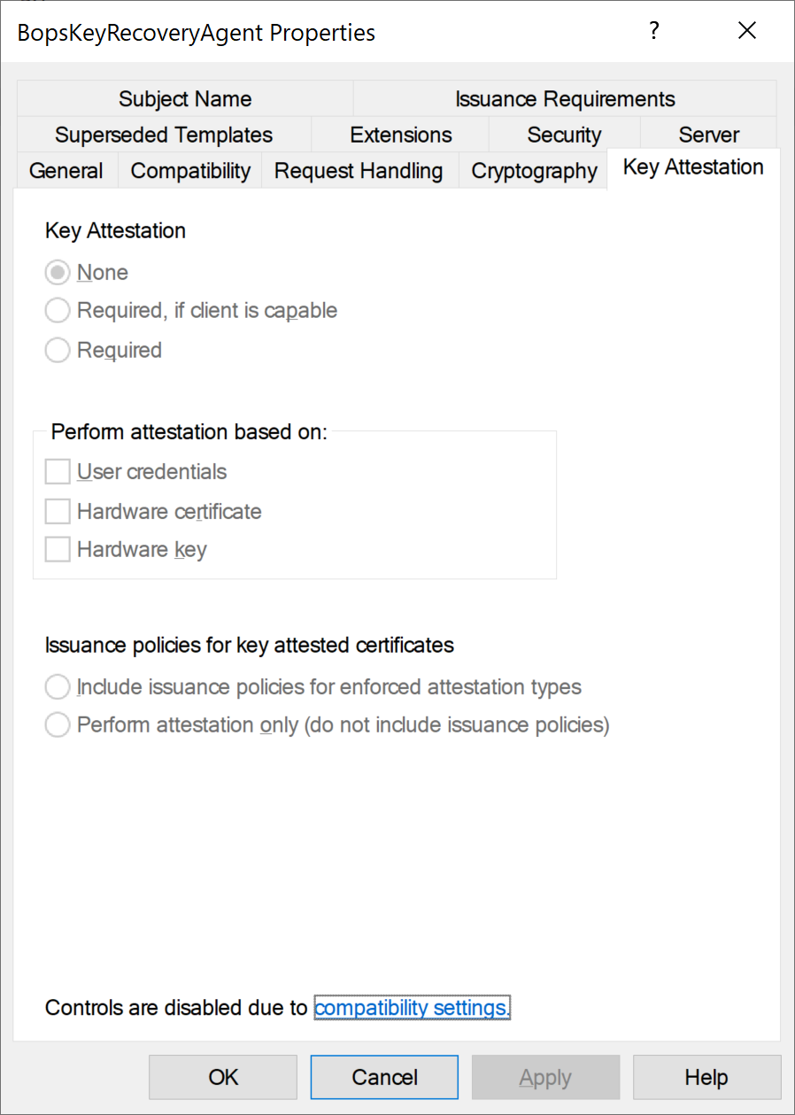This screenshot has width=795, height=1115.
Task: Open the compatibility settings link
Action: (x=412, y=1008)
